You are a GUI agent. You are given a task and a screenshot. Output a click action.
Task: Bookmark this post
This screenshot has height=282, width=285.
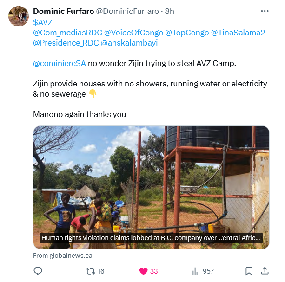pyautogui.click(x=249, y=271)
